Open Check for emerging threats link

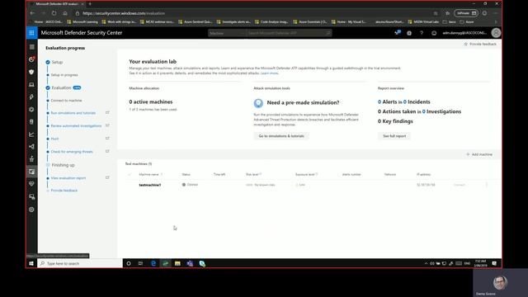72,152
